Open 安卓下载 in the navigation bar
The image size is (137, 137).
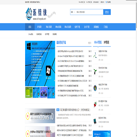tap(87, 27)
